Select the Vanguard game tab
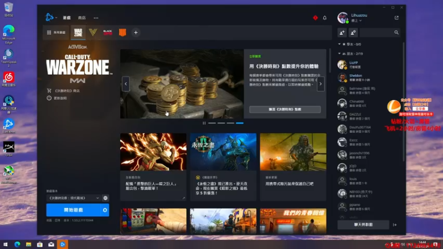Screen dimensions: 443x249 click(x=93, y=33)
